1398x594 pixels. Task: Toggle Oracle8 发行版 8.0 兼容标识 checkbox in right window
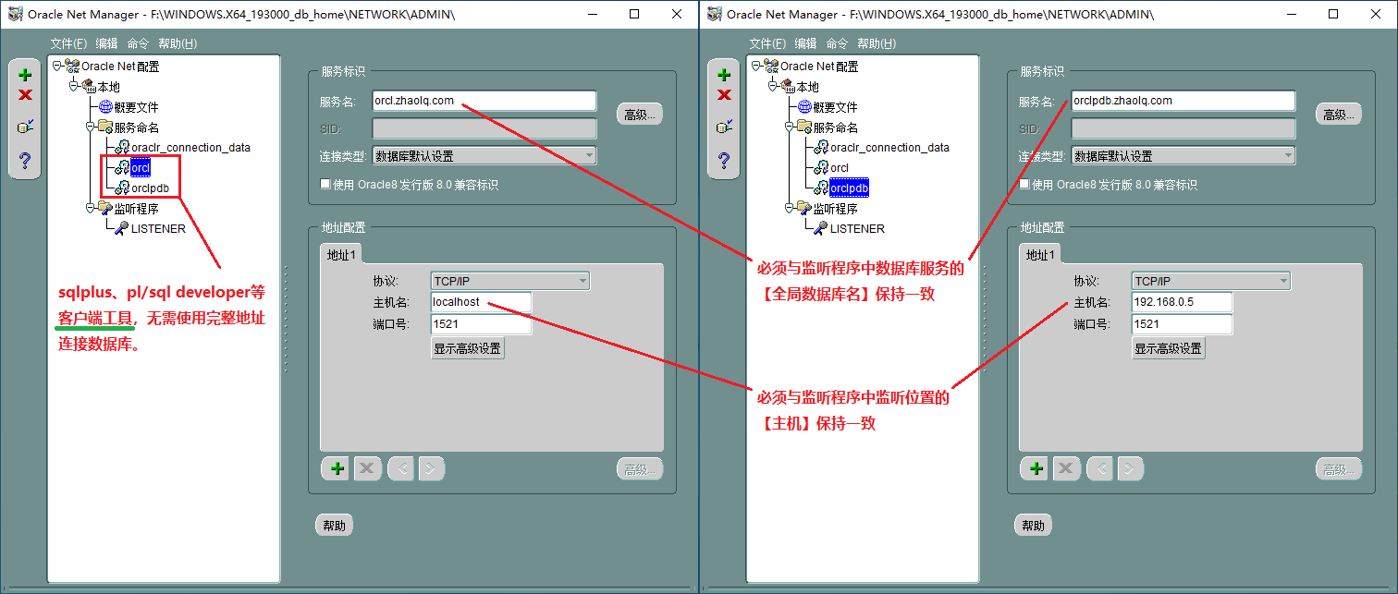(x=1024, y=184)
